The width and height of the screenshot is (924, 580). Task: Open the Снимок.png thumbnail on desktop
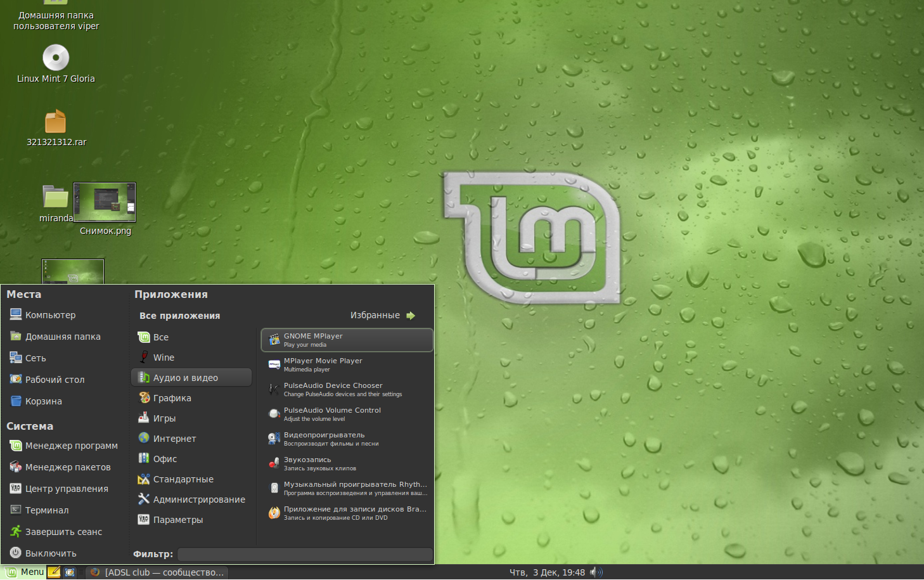[x=105, y=203]
